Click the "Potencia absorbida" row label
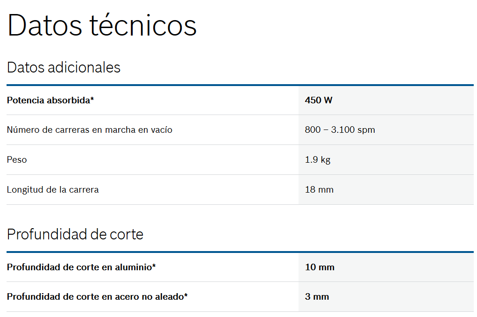 [x=49, y=100]
